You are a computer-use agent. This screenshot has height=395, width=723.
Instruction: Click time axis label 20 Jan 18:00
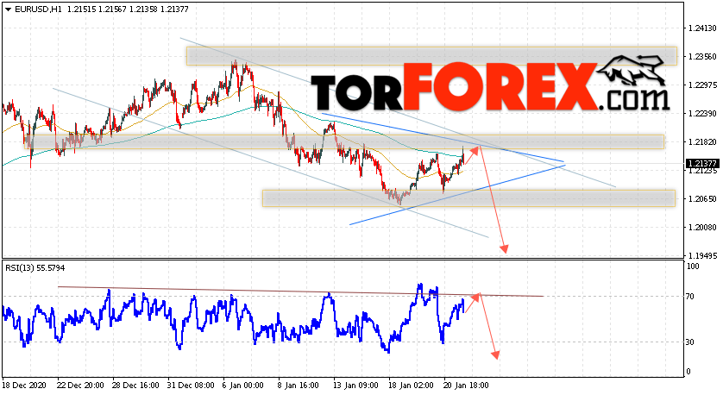(466, 386)
